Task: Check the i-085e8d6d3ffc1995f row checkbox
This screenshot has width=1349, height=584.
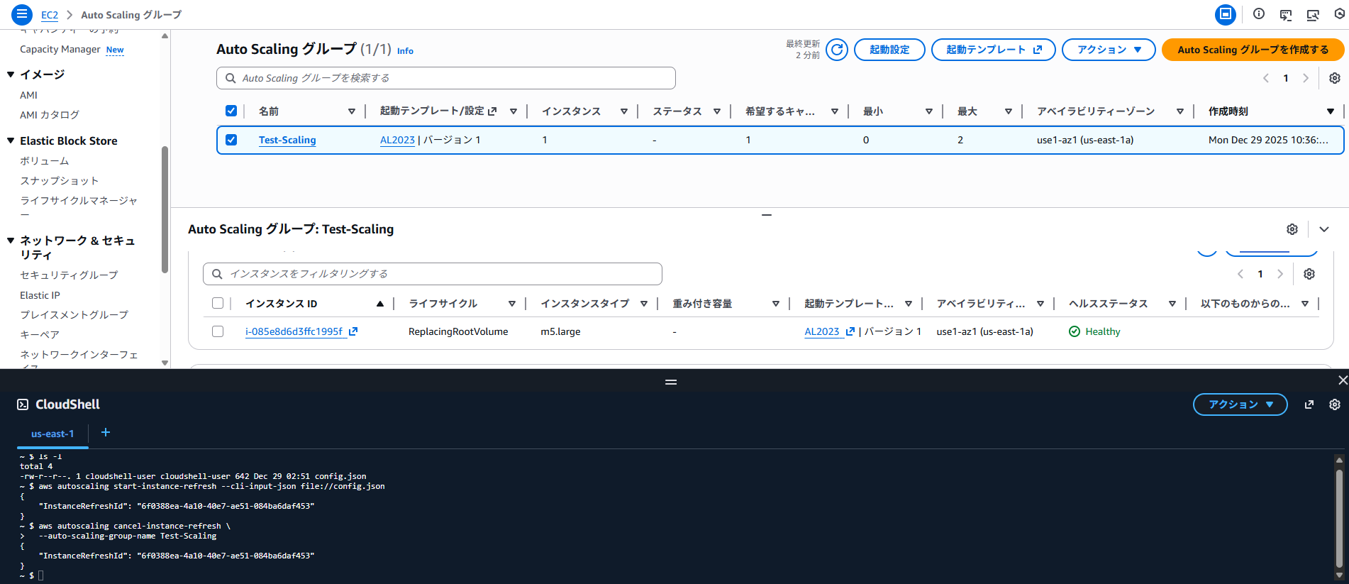Action: [x=218, y=331]
